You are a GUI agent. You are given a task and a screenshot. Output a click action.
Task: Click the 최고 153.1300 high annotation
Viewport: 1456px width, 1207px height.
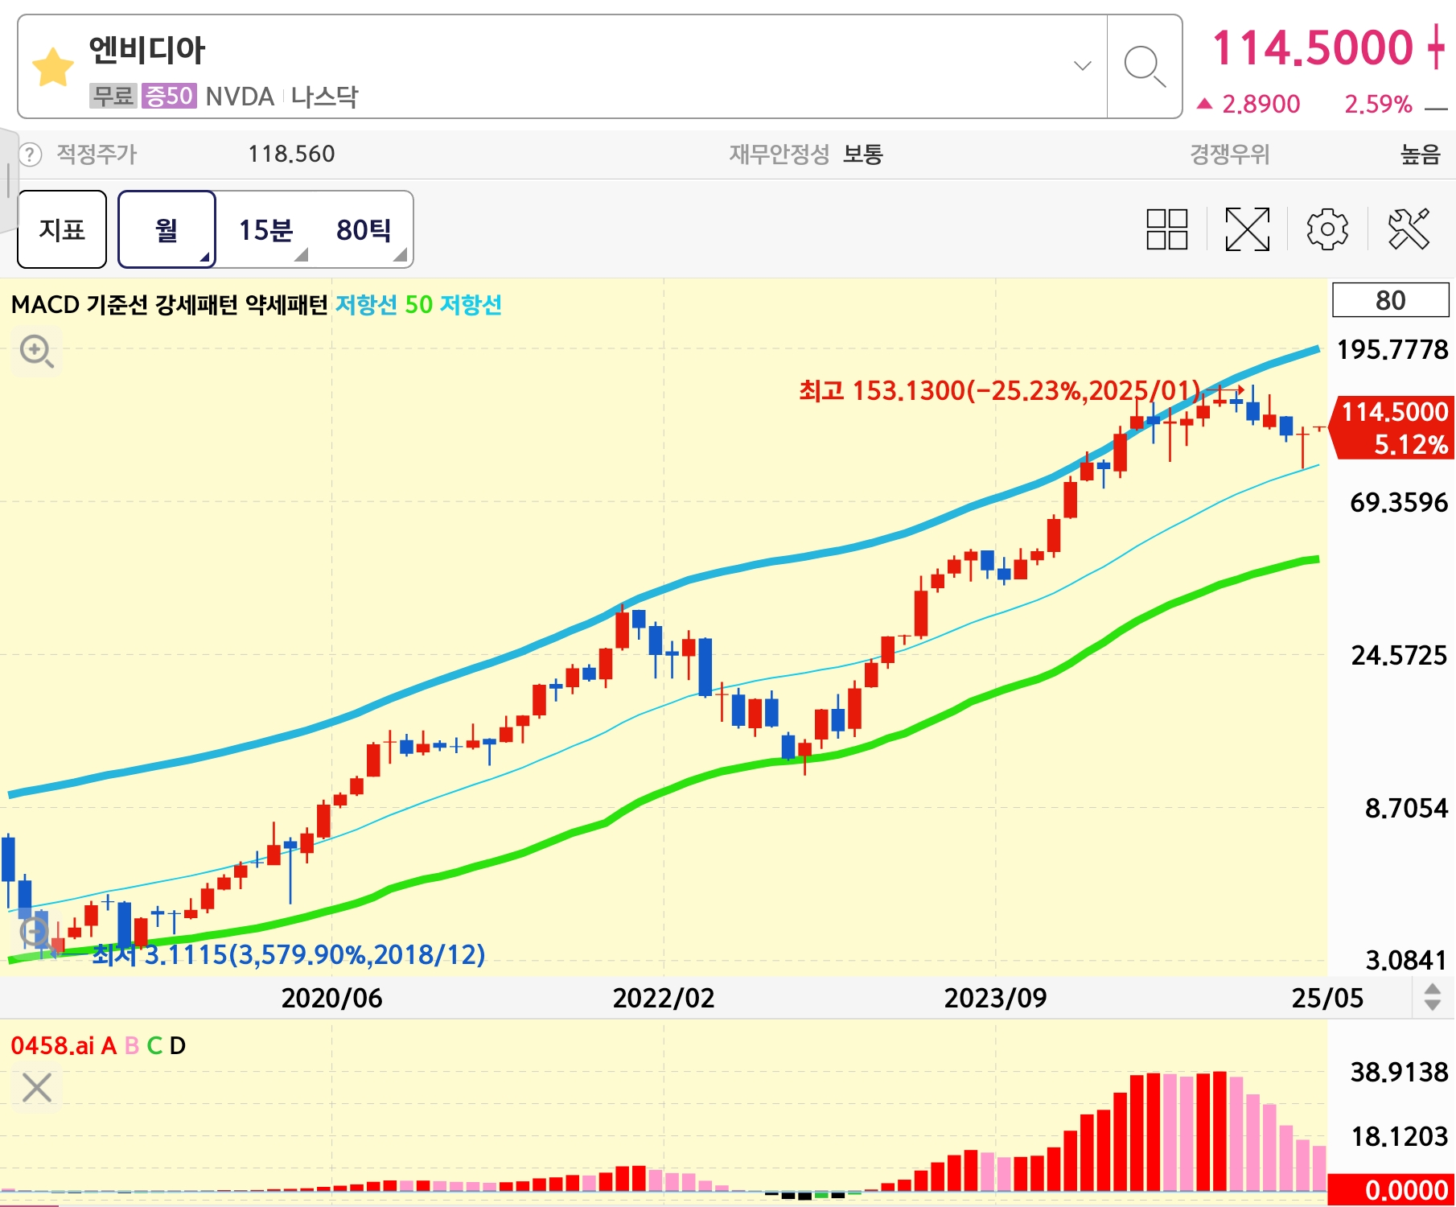coord(999,390)
